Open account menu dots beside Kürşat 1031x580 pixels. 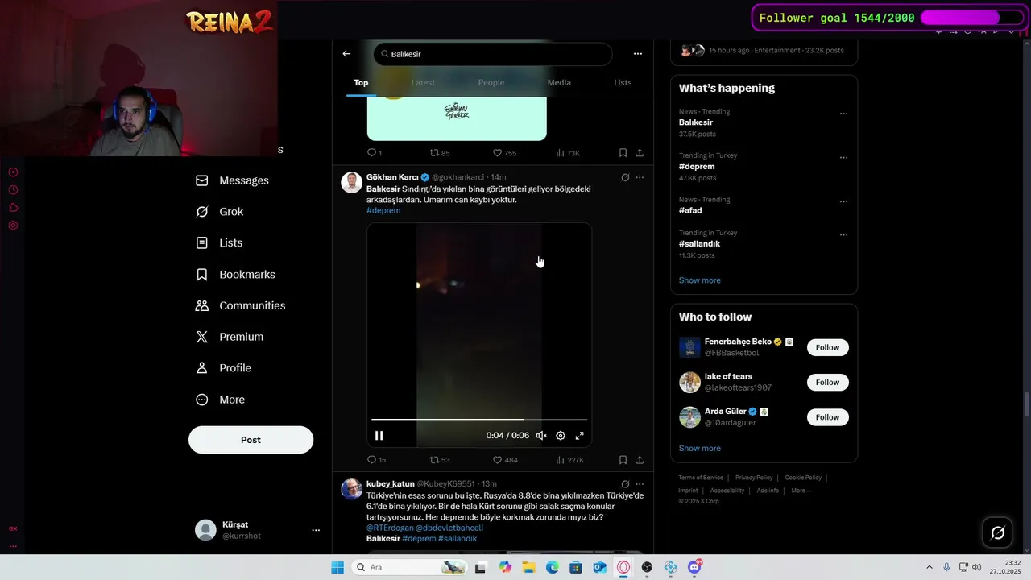click(316, 530)
